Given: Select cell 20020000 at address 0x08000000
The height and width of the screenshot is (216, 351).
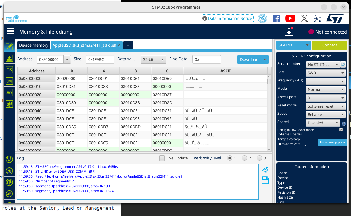Looking at the screenshot, I should [72, 79].
